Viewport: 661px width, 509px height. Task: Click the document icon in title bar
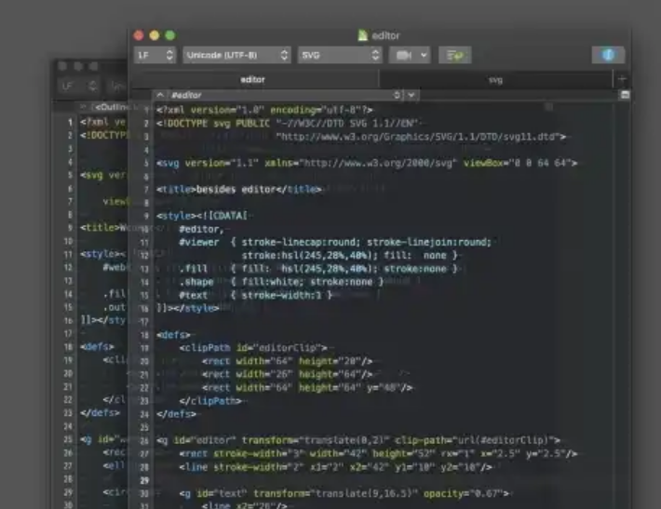(x=362, y=35)
